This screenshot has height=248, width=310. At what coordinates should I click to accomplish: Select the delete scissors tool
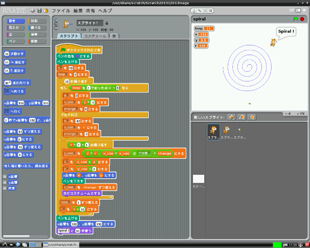[200, 11]
